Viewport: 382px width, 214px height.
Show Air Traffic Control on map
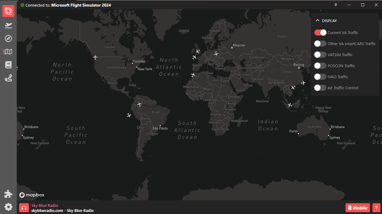(320, 88)
